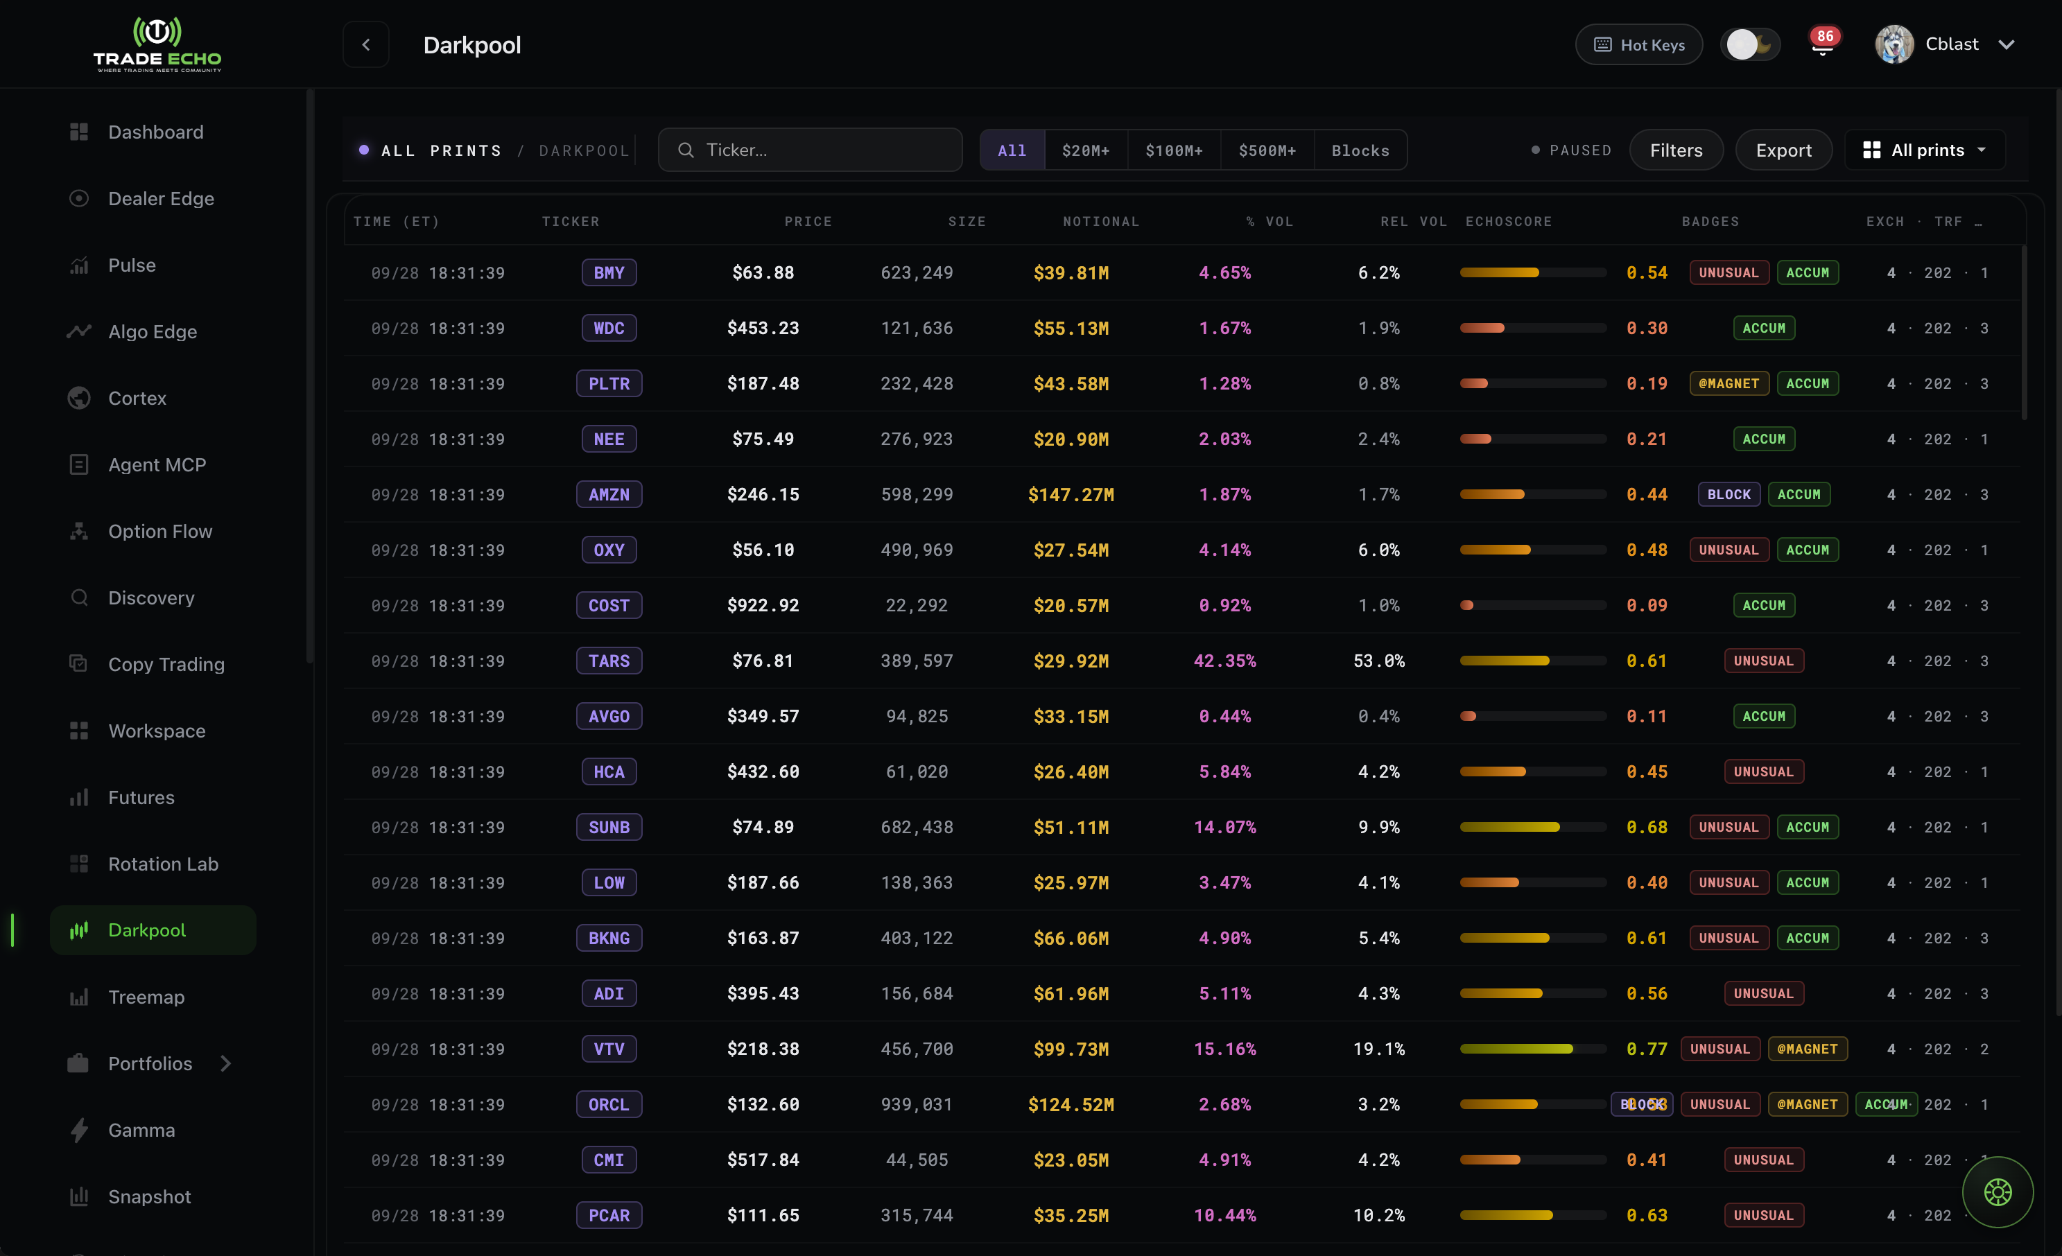This screenshot has height=1256, width=2062.
Task: Select the $100M+ filter tab
Action: coord(1174,150)
